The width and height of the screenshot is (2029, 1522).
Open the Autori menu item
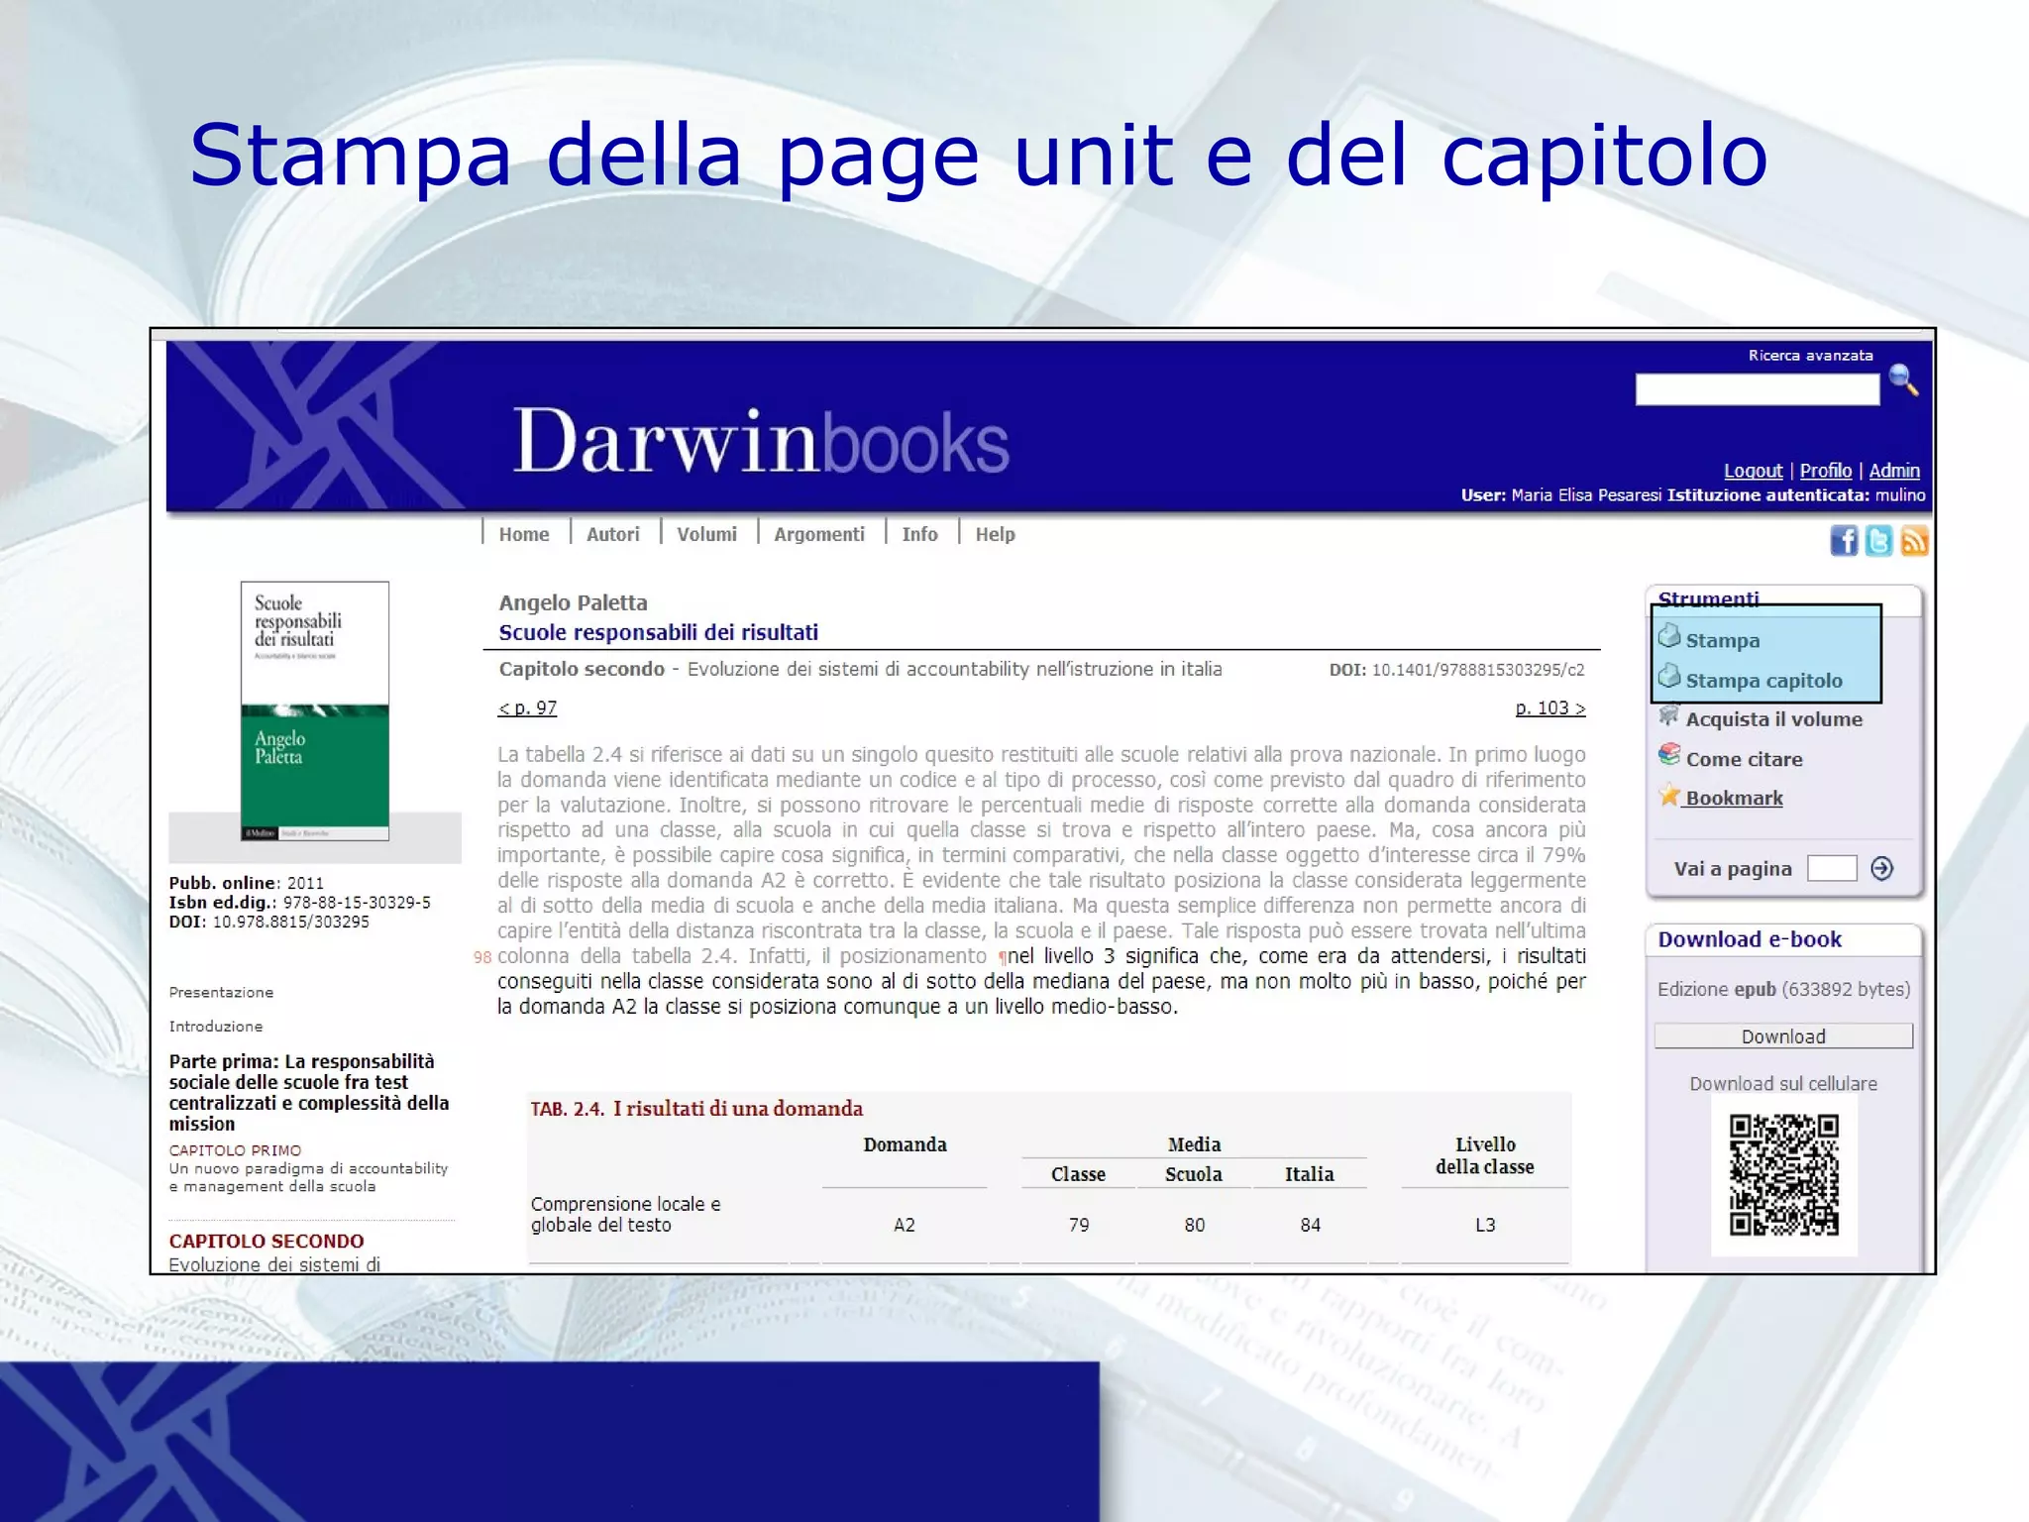point(613,534)
